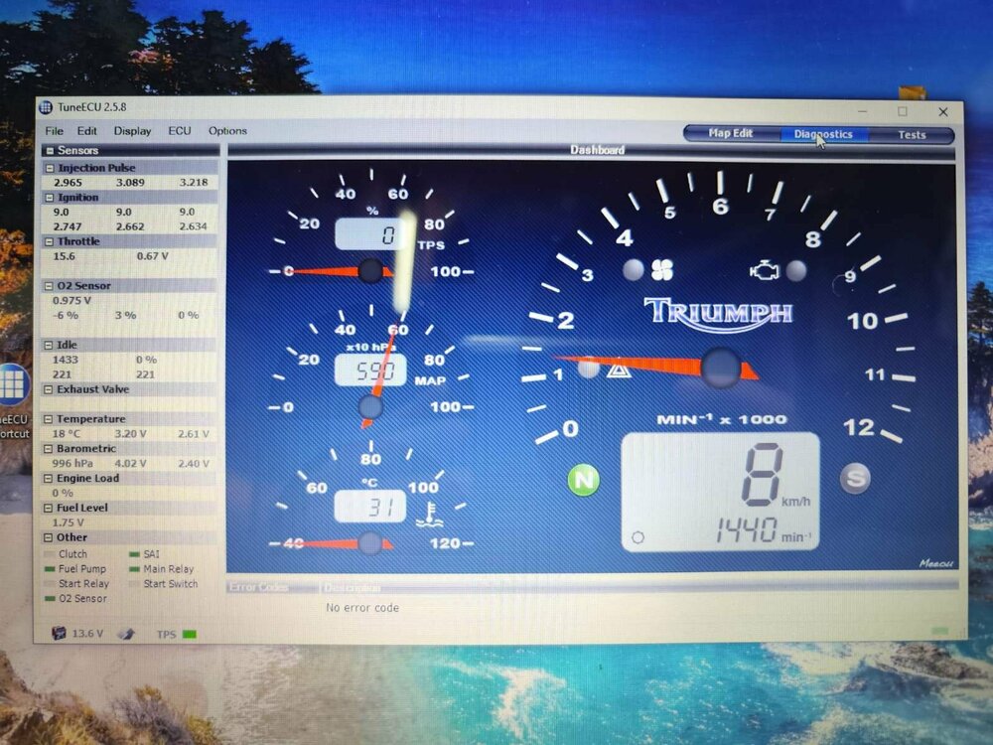Switch to the Tests tab

912,134
